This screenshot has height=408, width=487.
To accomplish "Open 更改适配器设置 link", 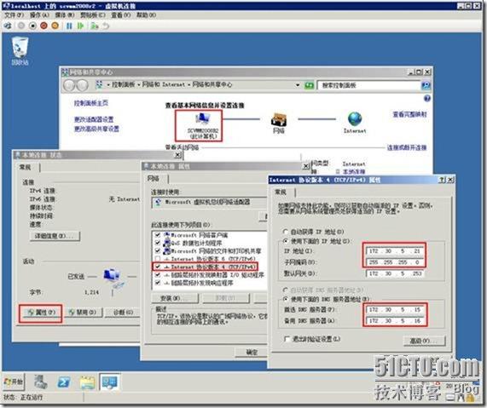I will (x=94, y=119).
